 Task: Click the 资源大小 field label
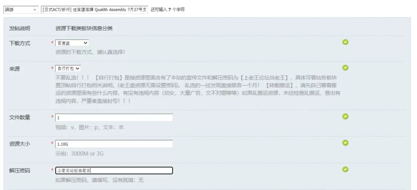pos(20,144)
